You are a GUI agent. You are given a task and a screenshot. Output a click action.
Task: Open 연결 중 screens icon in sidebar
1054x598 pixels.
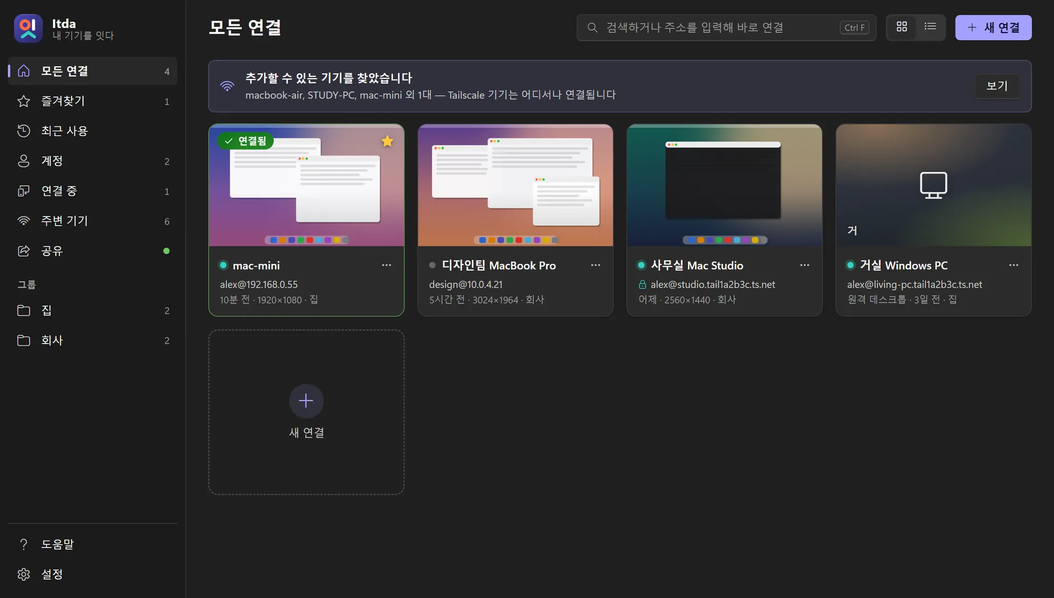pos(24,191)
